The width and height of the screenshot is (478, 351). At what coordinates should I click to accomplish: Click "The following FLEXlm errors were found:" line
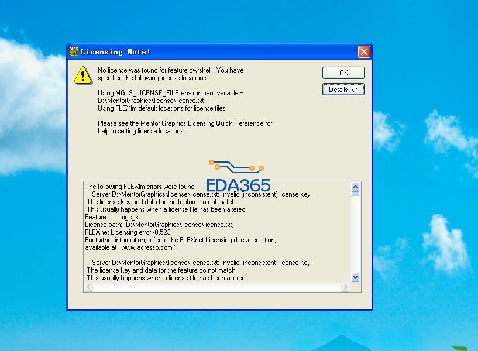point(140,187)
